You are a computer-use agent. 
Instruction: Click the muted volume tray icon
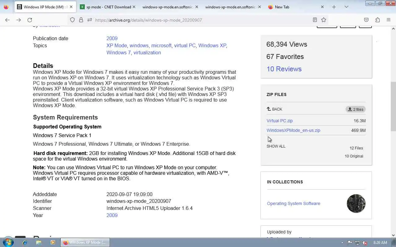(x=365, y=243)
